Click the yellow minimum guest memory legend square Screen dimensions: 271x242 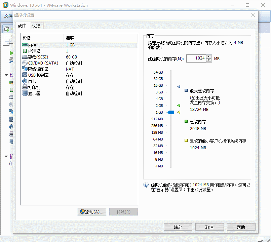[186, 140]
